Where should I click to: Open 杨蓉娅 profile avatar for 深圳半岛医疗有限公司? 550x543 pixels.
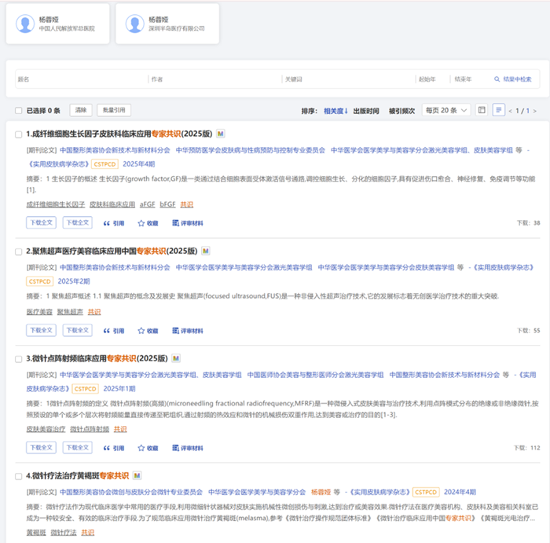[134, 24]
